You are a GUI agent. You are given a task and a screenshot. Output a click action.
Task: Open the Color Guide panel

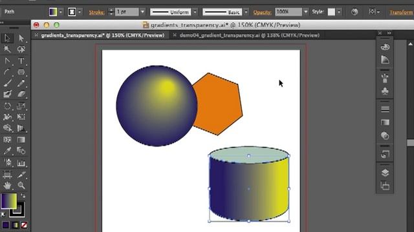point(385,60)
